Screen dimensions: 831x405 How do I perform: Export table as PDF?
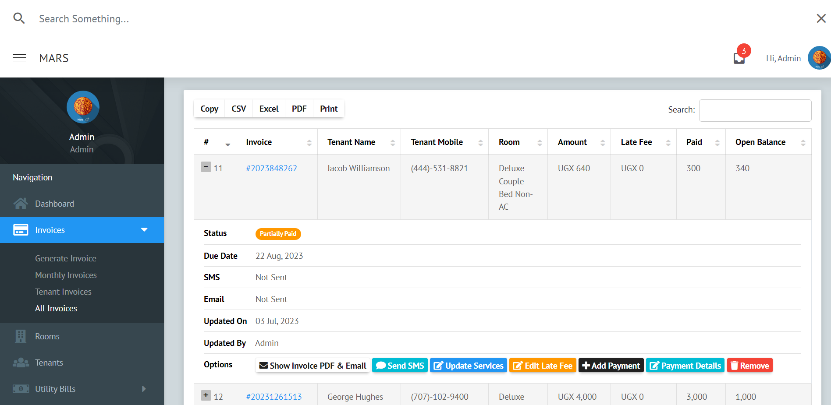point(299,109)
